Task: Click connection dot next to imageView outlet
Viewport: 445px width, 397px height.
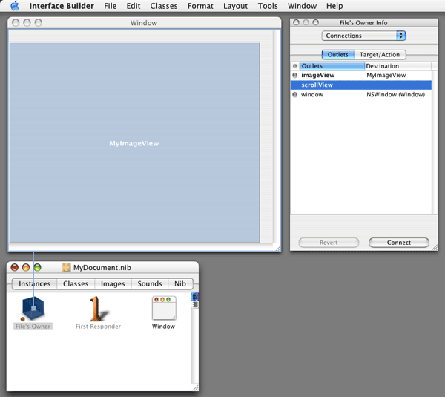Action: [x=295, y=76]
